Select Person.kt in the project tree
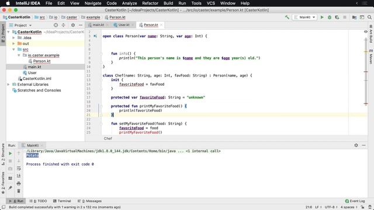This screenshot has height=210, width=374. [x=41, y=61]
